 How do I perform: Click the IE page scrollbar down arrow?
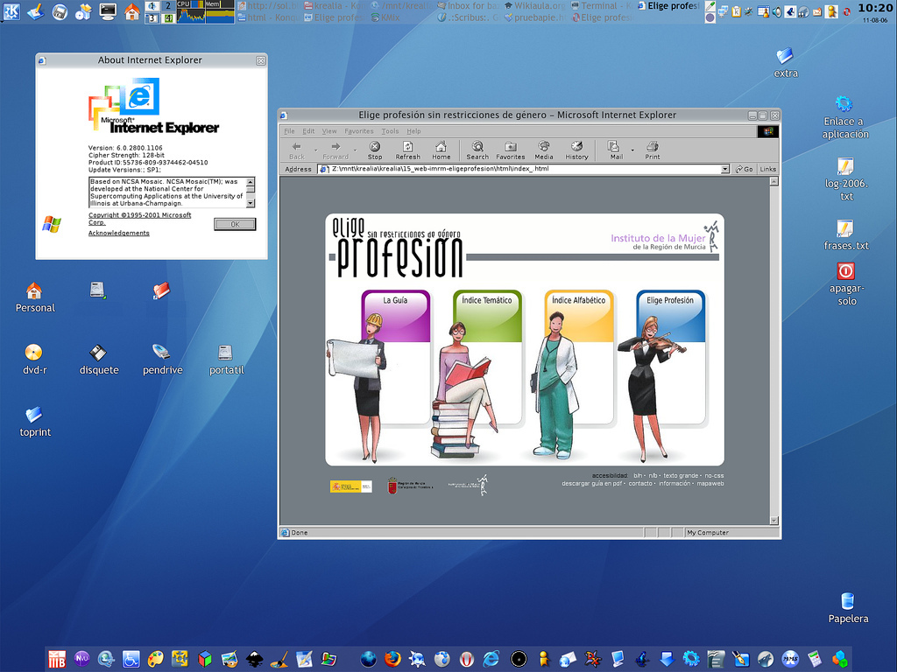coord(774,521)
